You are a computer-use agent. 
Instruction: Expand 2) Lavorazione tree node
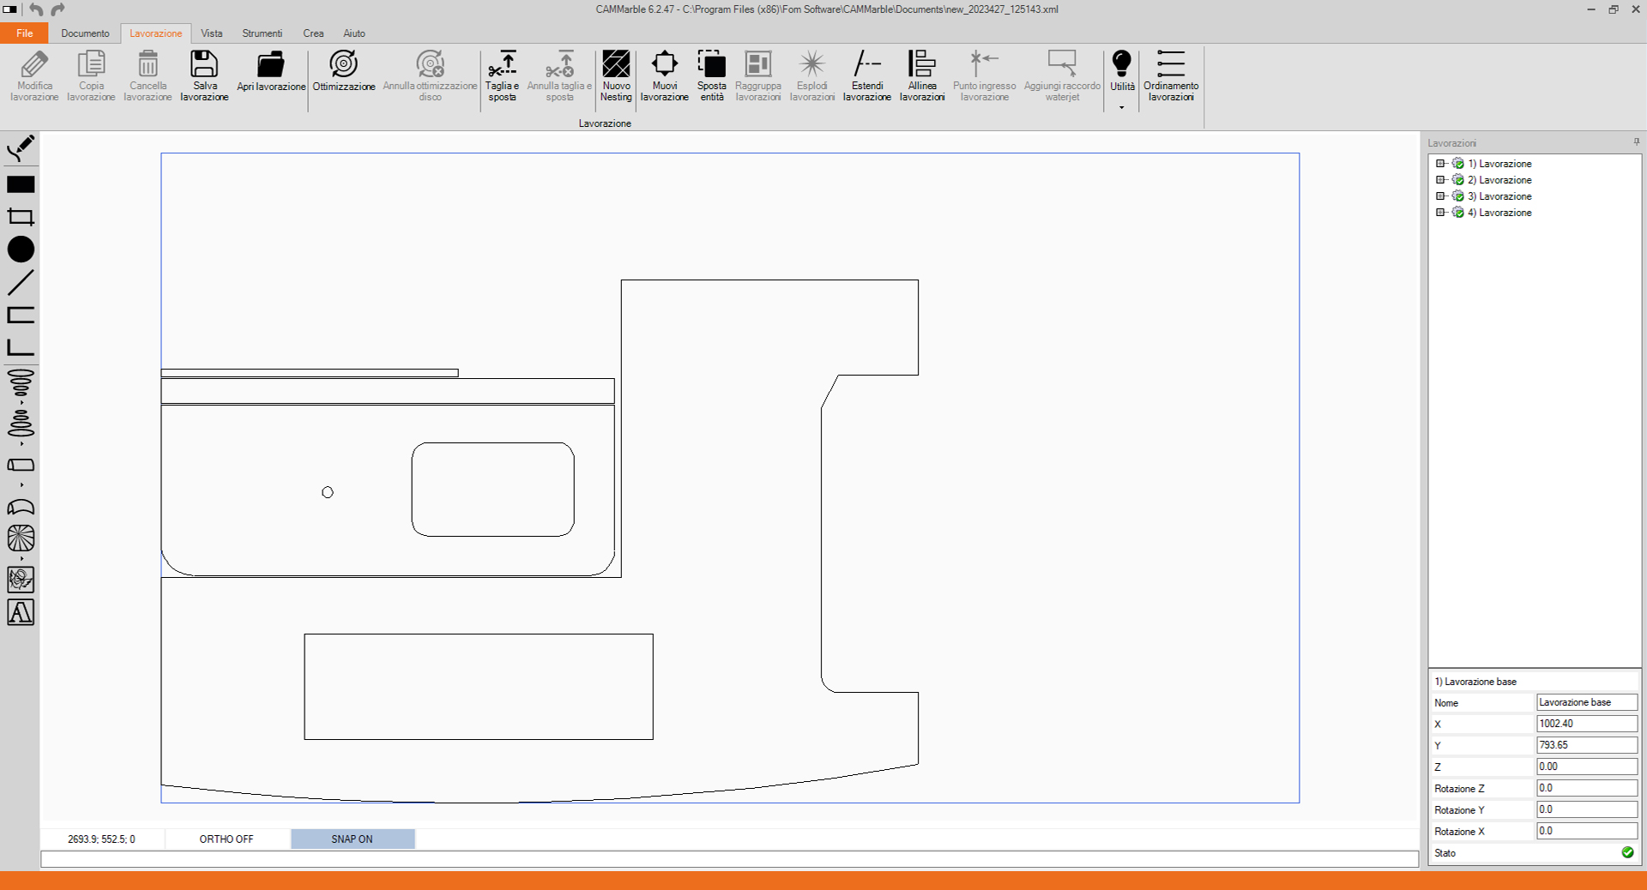click(1440, 180)
